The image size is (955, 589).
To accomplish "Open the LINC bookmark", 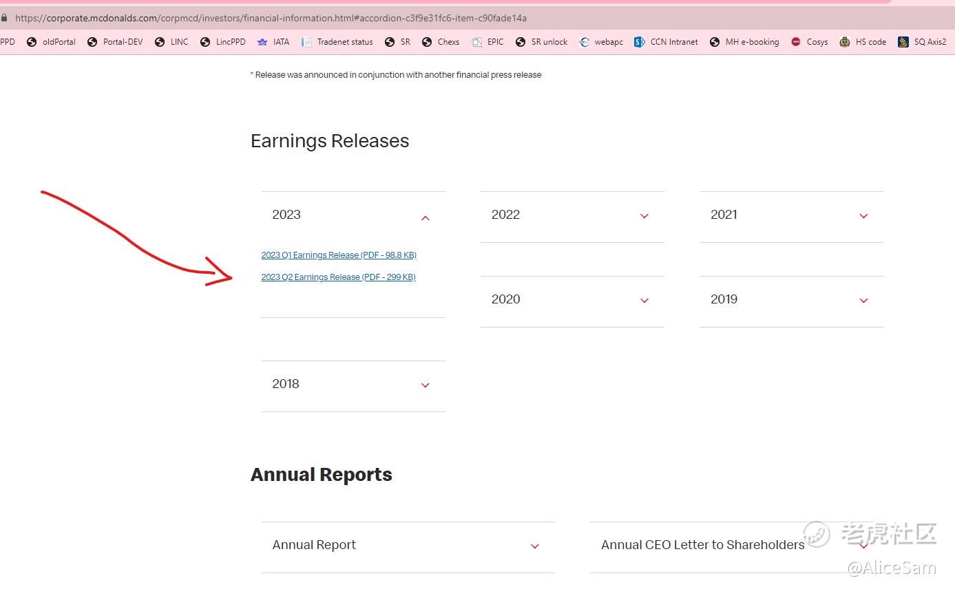I will (x=171, y=42).
